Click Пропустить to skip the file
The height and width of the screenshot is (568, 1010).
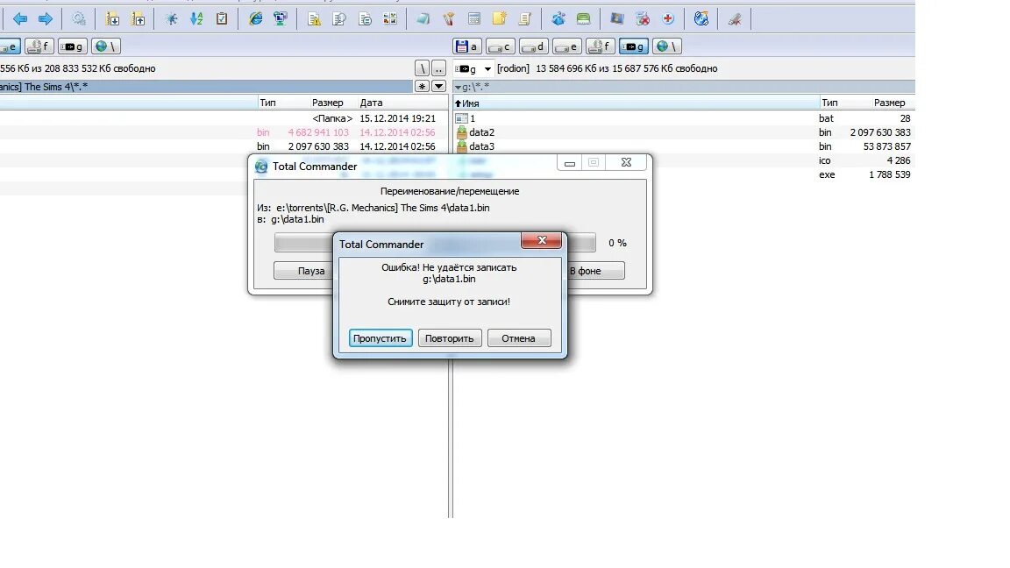380,338
